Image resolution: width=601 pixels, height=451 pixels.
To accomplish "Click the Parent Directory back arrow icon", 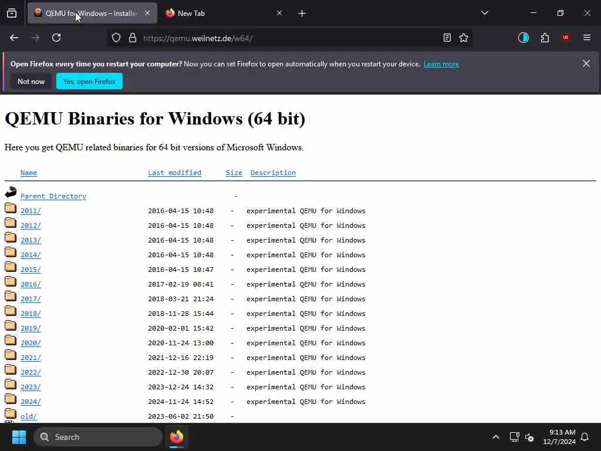I will [x=11, y=192].
